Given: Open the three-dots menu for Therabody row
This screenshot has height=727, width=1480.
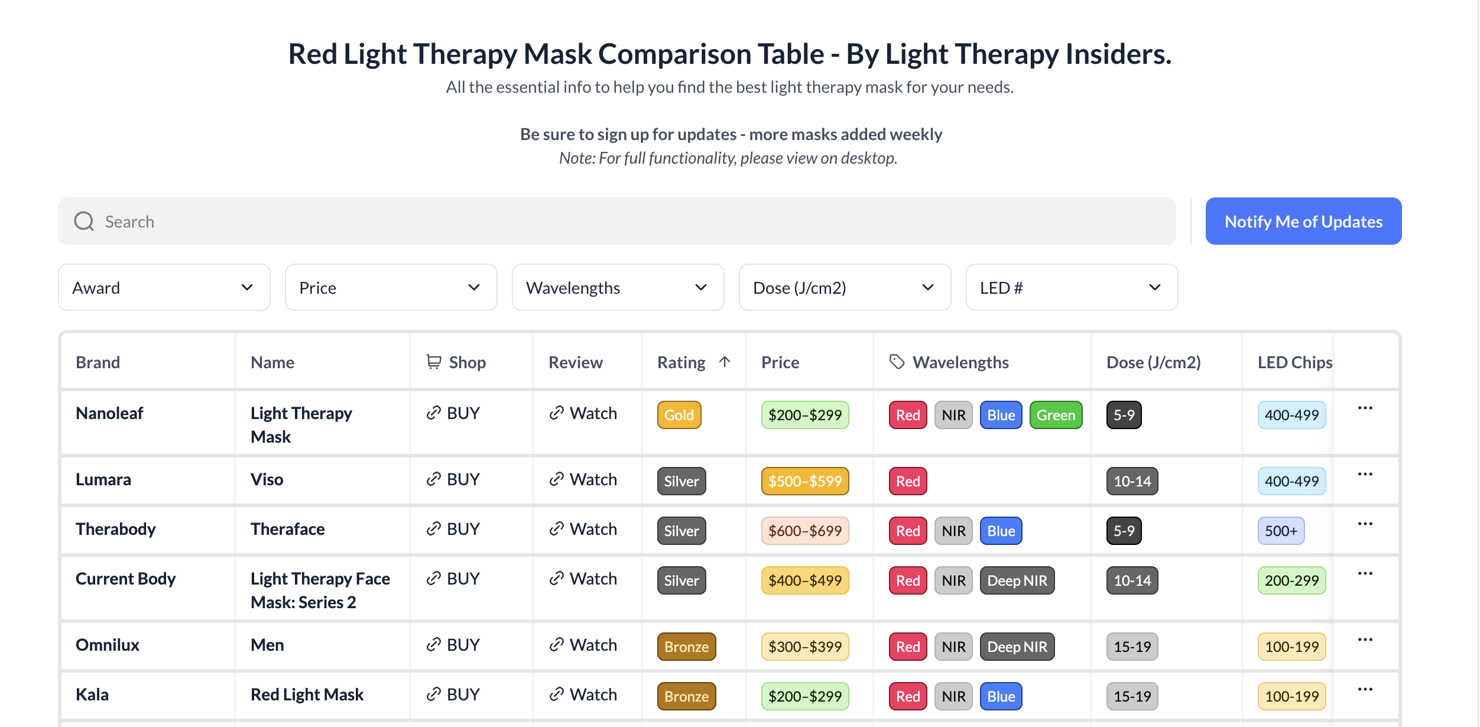Looking at the screenshot, I should (x=1365, y=524).
